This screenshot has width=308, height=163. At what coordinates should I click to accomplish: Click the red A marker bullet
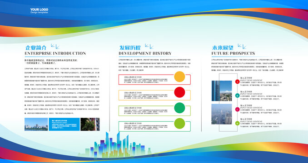[x=237, y=81]
